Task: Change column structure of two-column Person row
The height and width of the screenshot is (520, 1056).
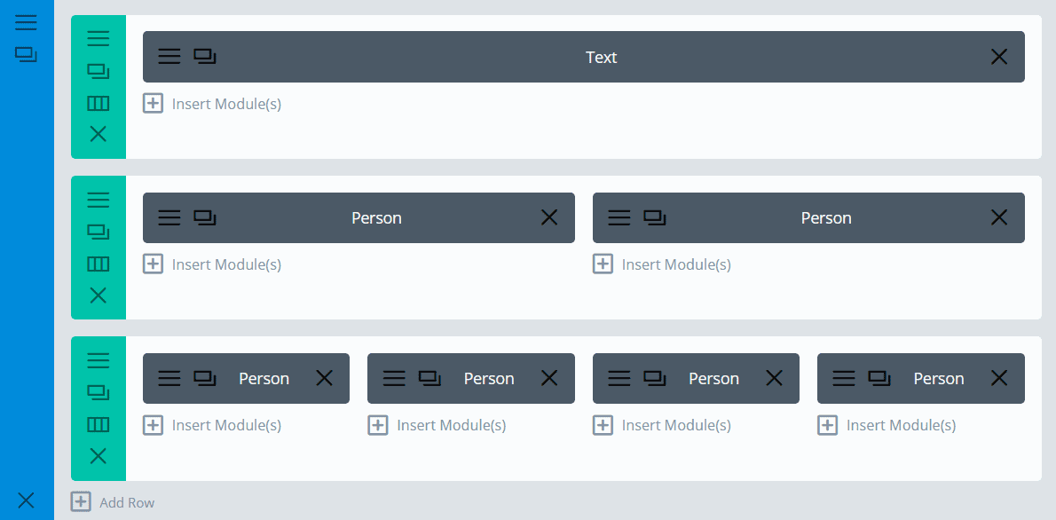Action: [x=98, y=264]
